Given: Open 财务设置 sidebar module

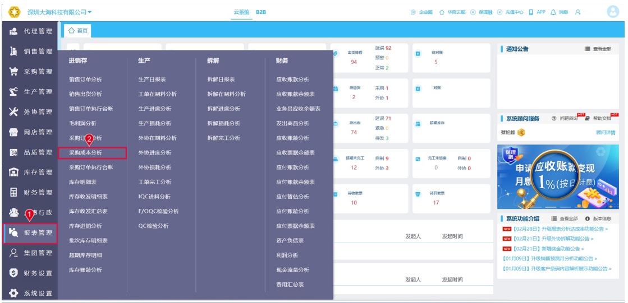Looking at the screenshot, I should point(30,273).
